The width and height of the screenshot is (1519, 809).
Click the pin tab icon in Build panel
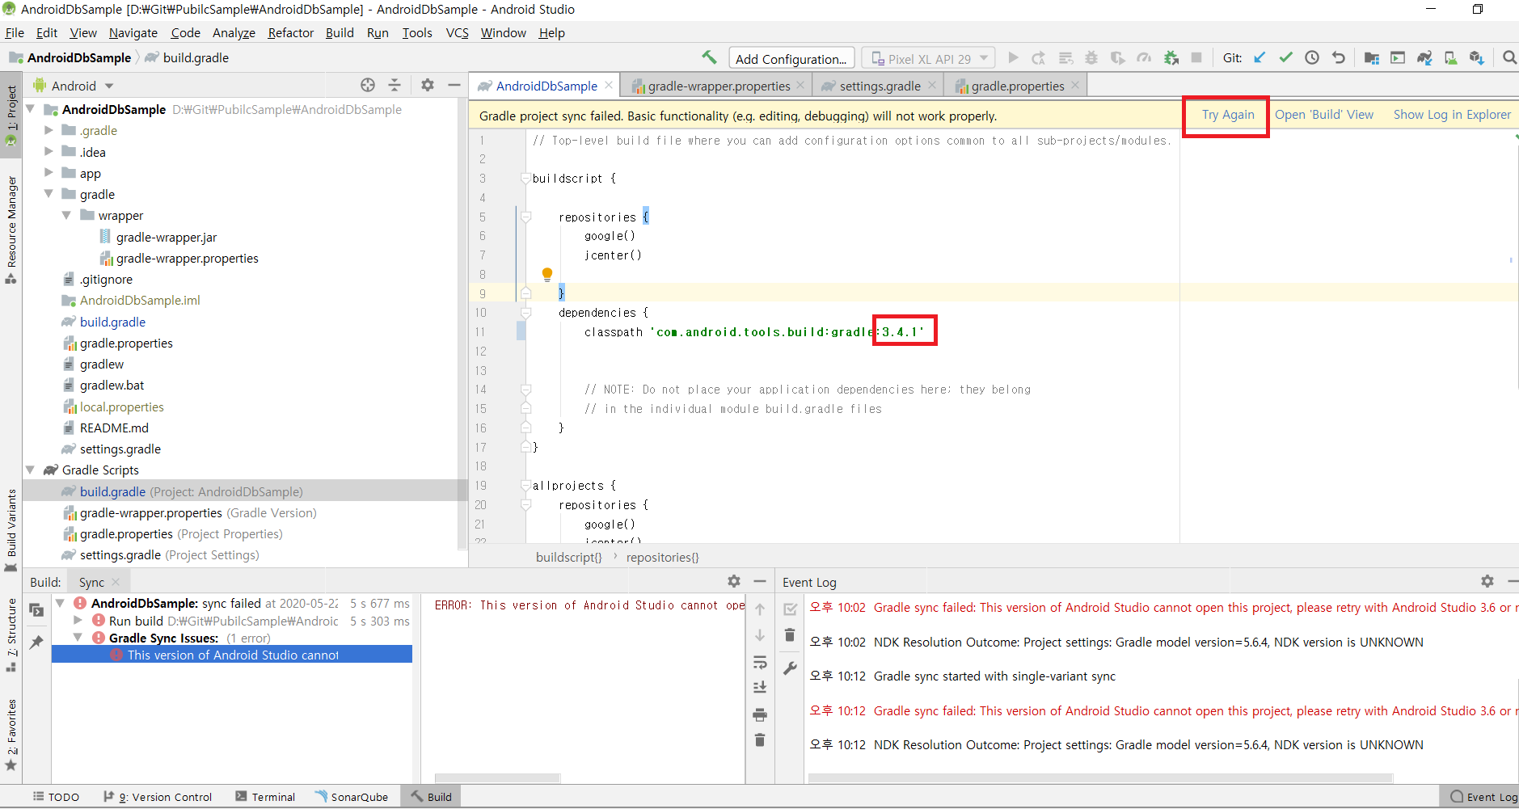(36, 643)
